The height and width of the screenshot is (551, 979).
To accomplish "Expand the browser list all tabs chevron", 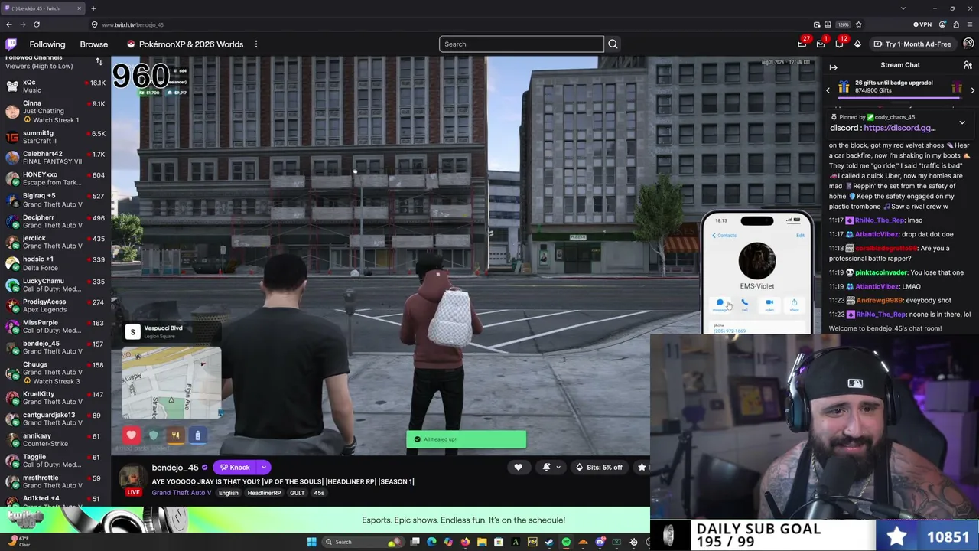I will tap(903, 8).
